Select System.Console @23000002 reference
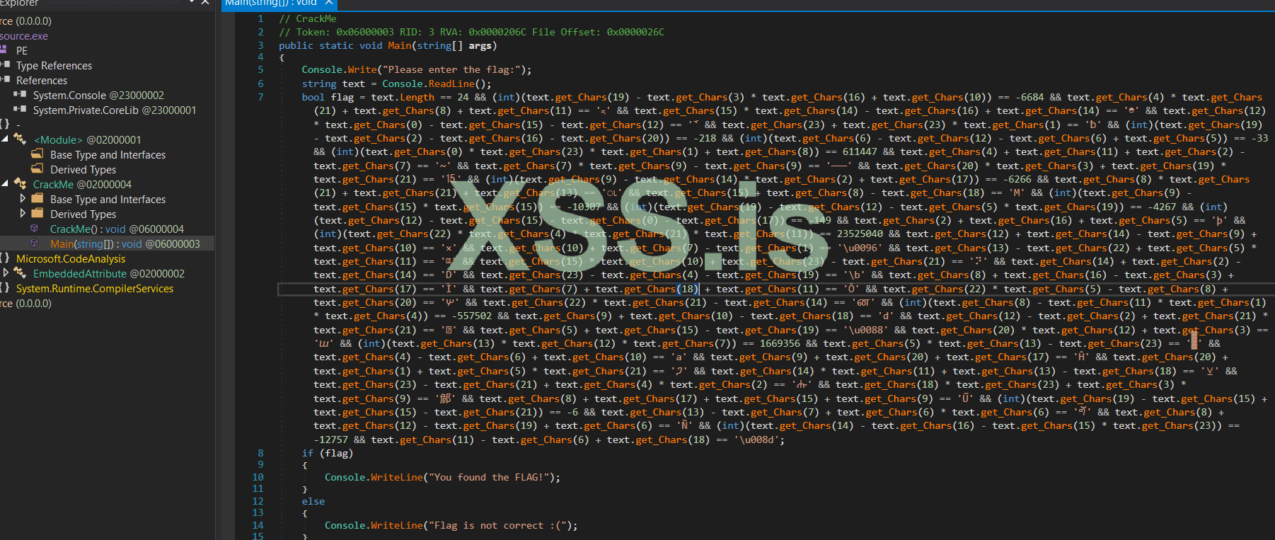1275x540 pixels. 98,96
